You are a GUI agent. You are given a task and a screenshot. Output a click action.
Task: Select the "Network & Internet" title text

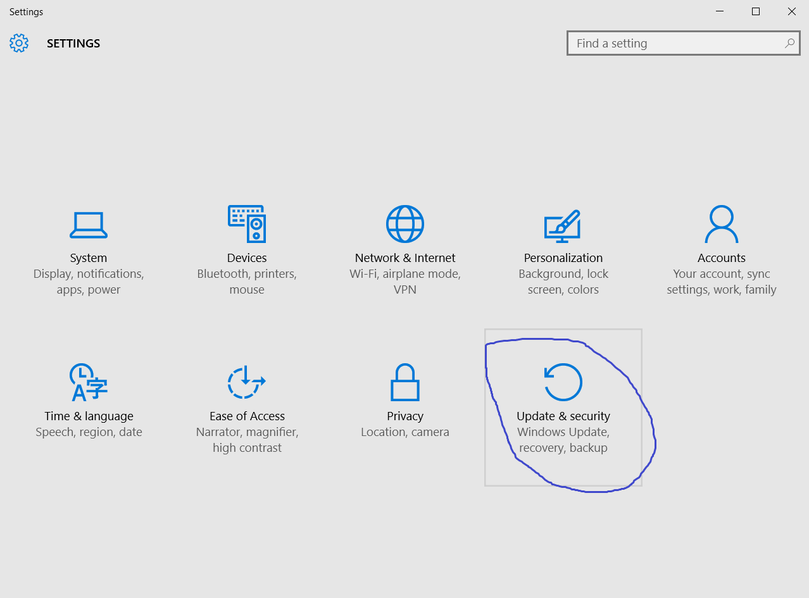coord(405,258)
